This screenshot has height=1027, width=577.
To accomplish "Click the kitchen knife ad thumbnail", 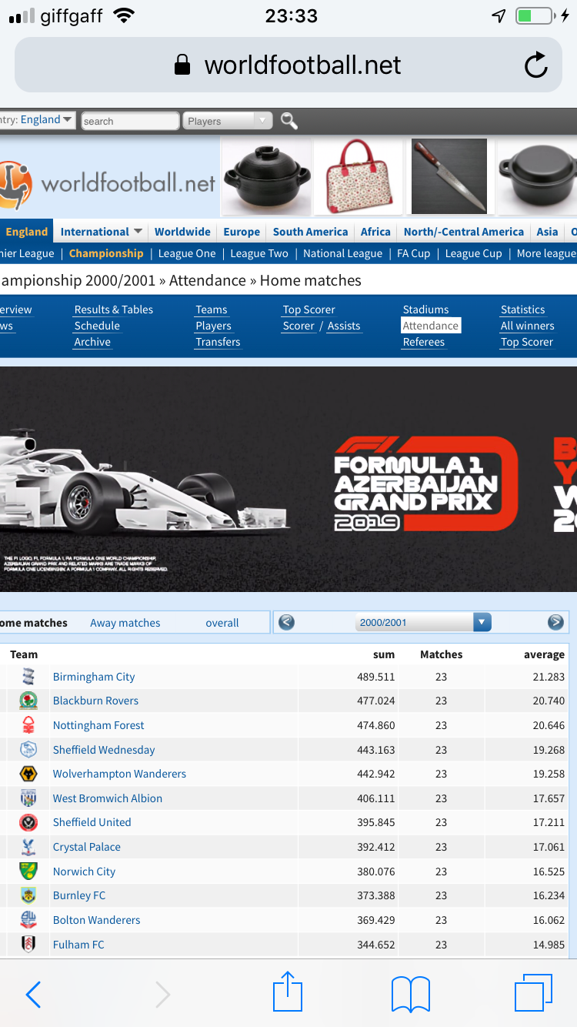I will click(449, 176).
